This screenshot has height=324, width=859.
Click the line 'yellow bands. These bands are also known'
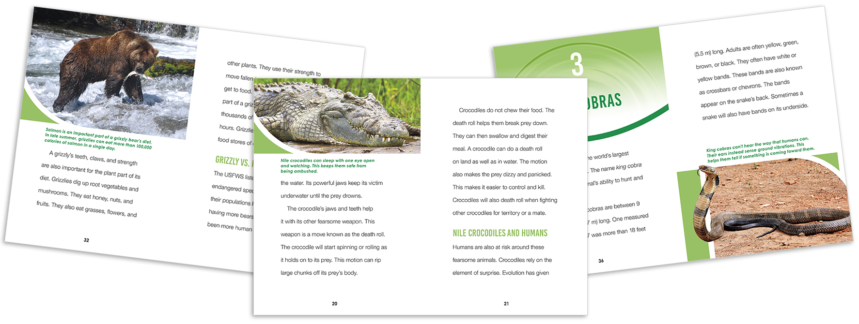click(x=750, y=74)
